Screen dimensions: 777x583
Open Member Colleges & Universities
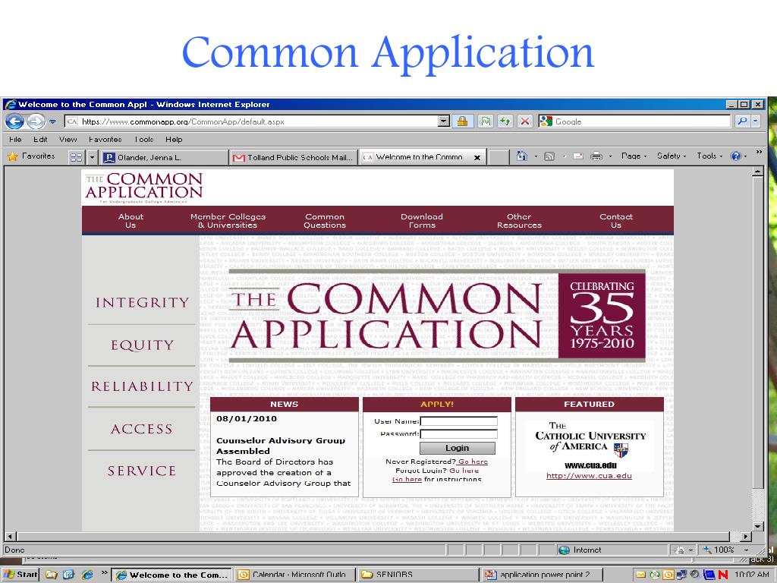(x=228, y=221)
